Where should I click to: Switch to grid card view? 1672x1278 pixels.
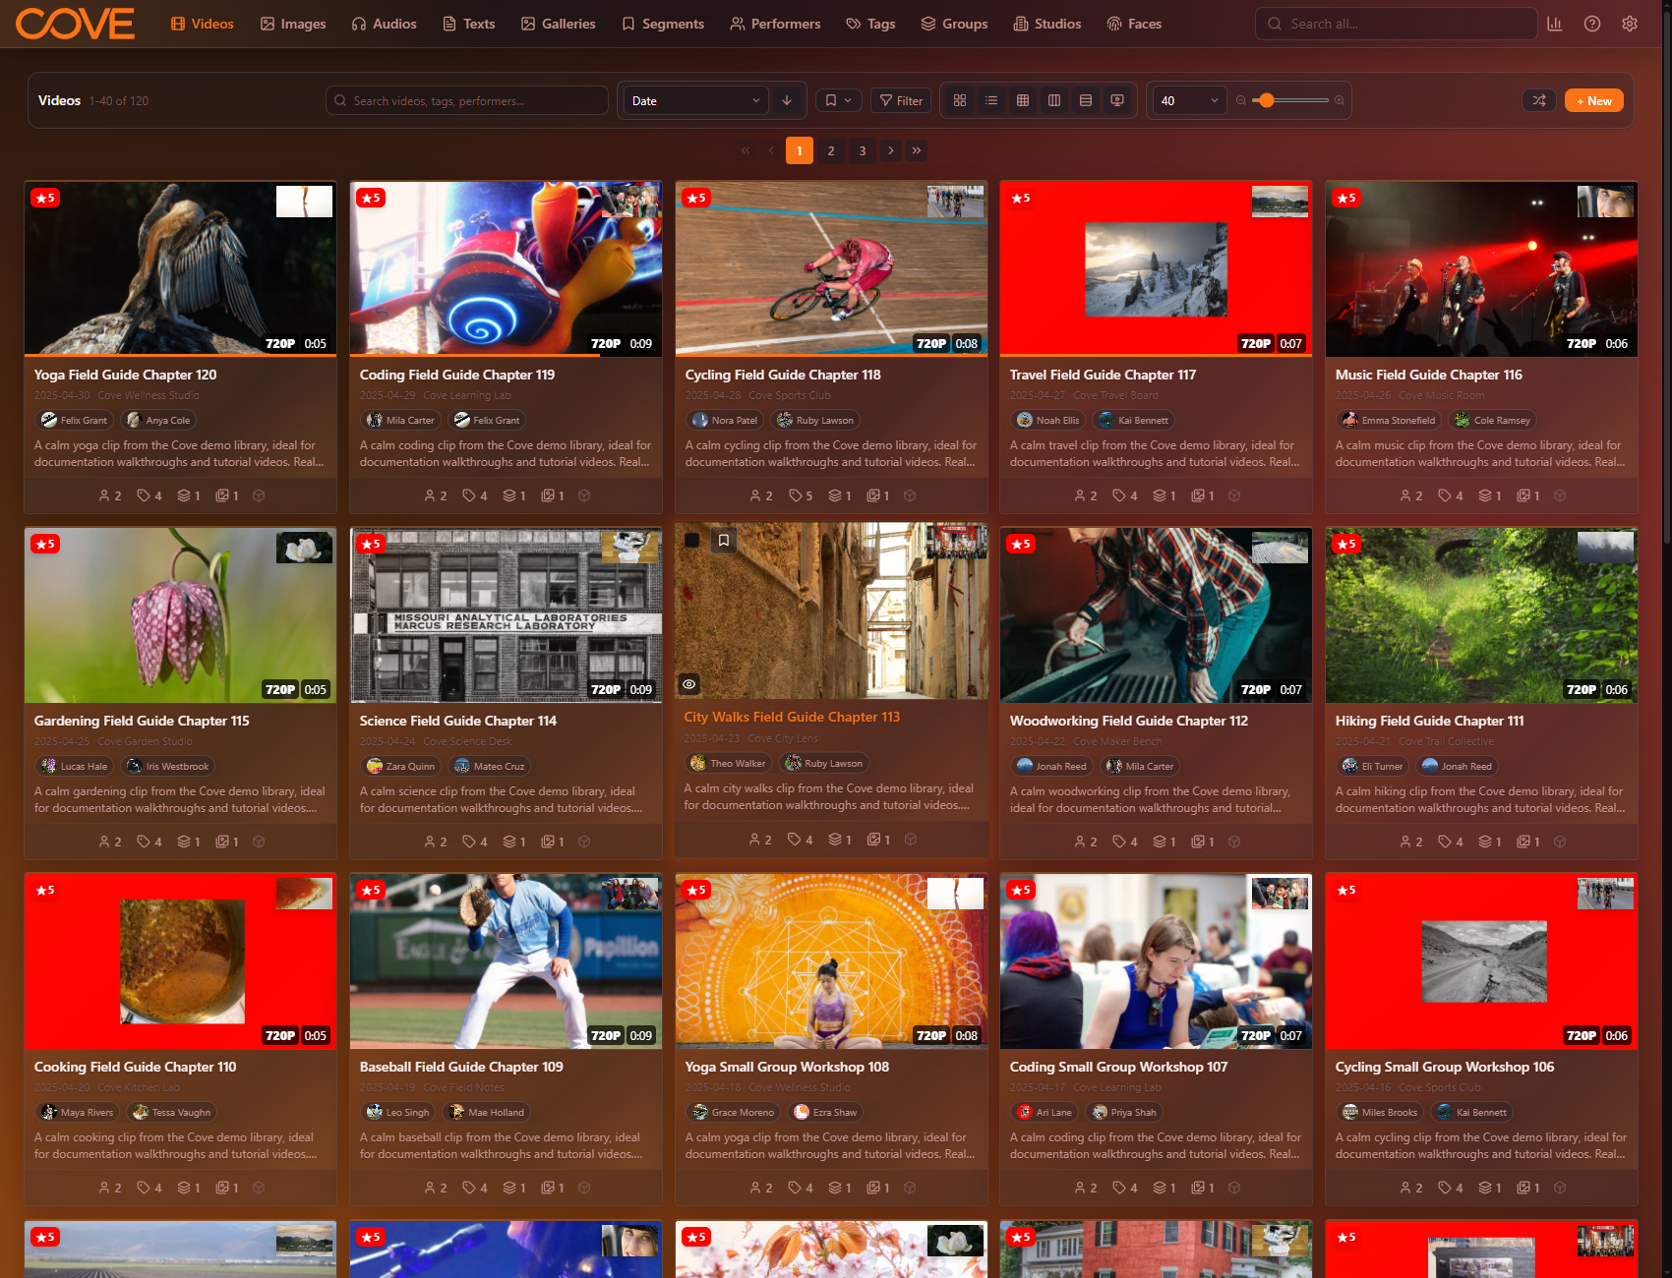960,100
